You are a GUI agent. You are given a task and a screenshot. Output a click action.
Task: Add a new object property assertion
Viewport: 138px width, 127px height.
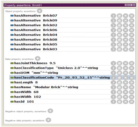pyautogui.click(x=39, y=11)
